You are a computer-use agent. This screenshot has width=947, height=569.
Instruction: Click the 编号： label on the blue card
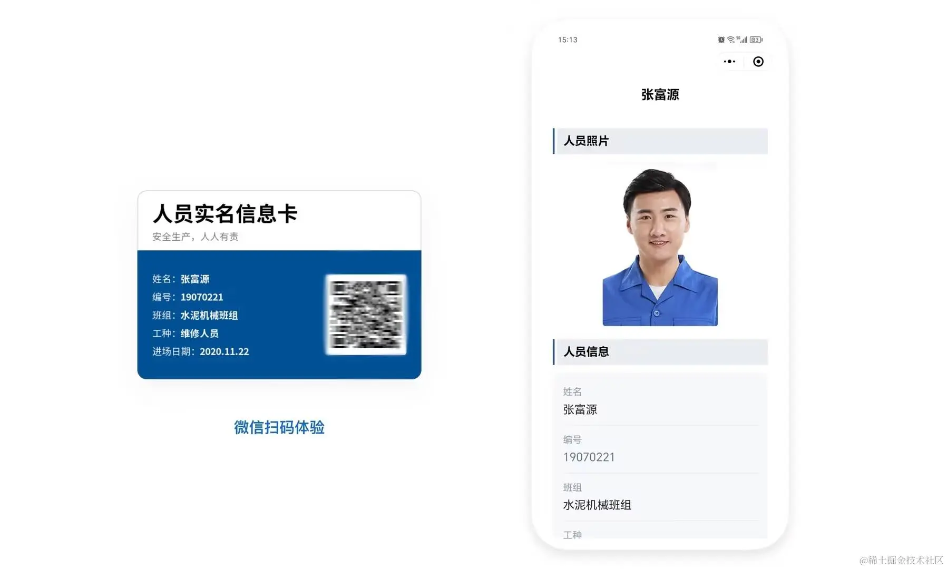(165, 297)
